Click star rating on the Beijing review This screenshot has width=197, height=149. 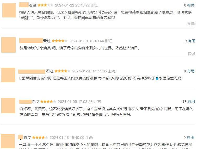(x=48, y=102)
